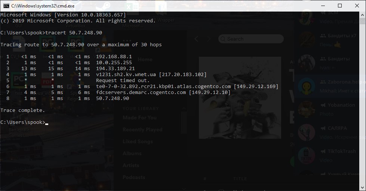The width and height of the screenshot is (366, 191).
Task: Click the Zaborona.help chat avatar
Action: click(306, 86)
